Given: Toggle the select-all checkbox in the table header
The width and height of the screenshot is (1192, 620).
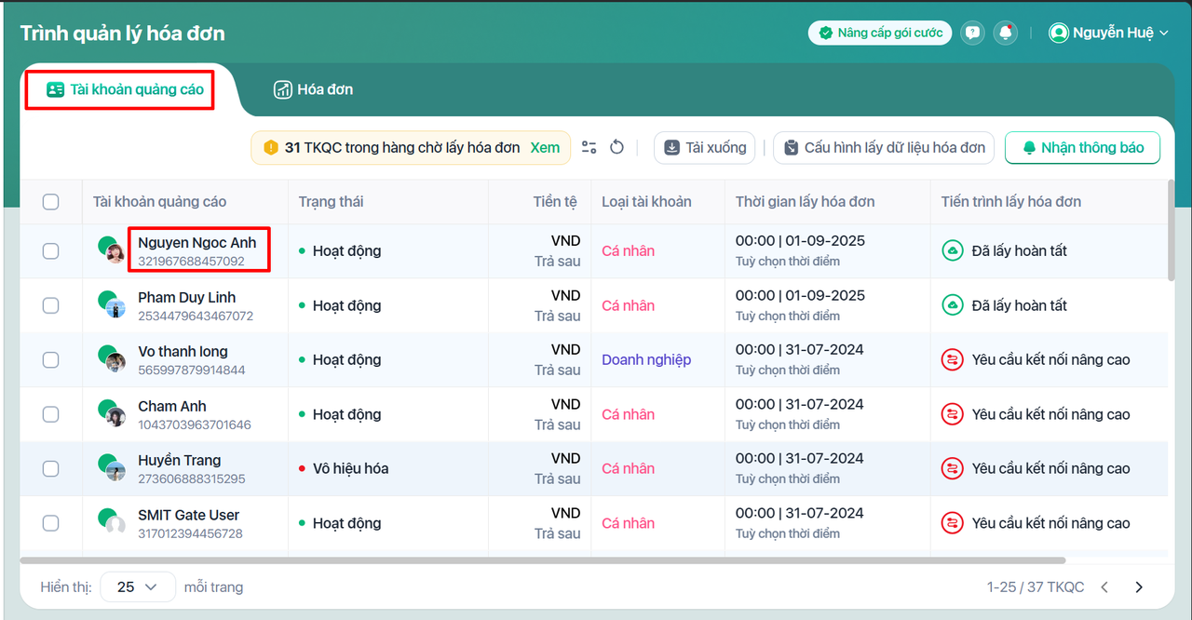Looking at the screenshot, I should (51, 202).
